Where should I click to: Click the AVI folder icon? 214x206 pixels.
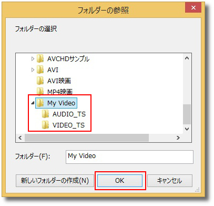[x=40, y=70]
